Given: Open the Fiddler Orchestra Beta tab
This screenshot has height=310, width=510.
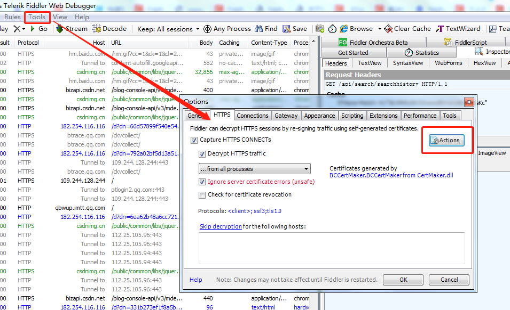Looking at the screenshot, I should pyautogui.click(x=373, y=43).
